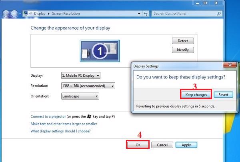
Task: Open the Orientation dropdown set to Landscape
Action: click(80, 96)
